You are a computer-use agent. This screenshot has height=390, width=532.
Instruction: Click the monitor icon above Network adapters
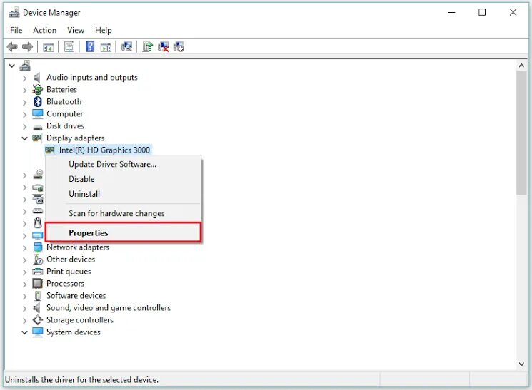38,235
